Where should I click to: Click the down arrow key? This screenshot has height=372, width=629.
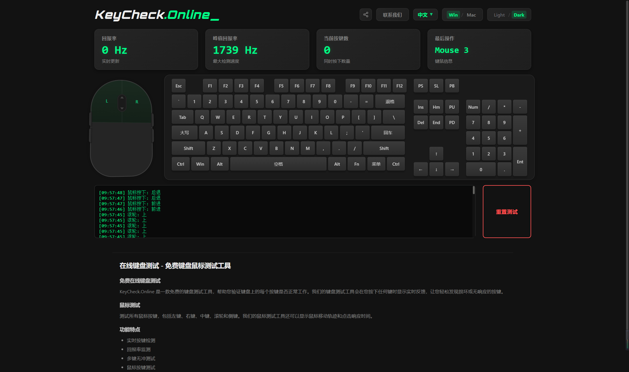click(436, 169)
